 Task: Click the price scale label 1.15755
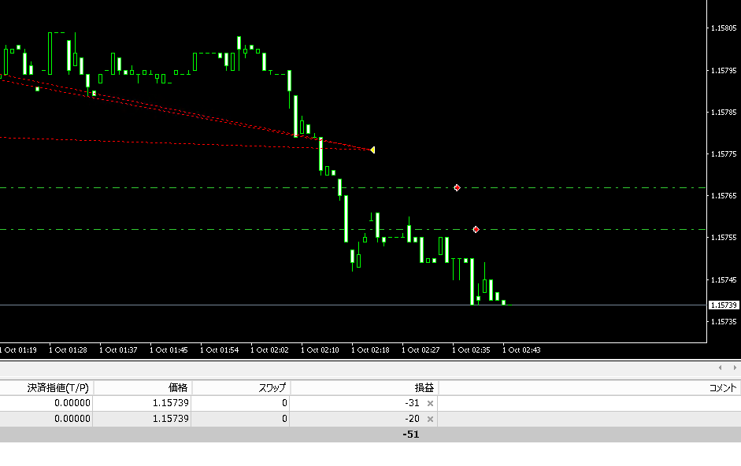tap(724, 238)
